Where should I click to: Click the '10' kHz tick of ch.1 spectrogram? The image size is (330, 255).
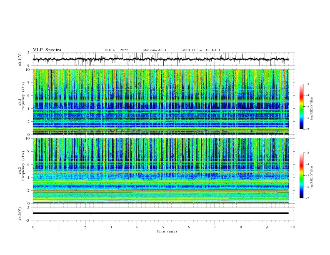tap(28, 70)
